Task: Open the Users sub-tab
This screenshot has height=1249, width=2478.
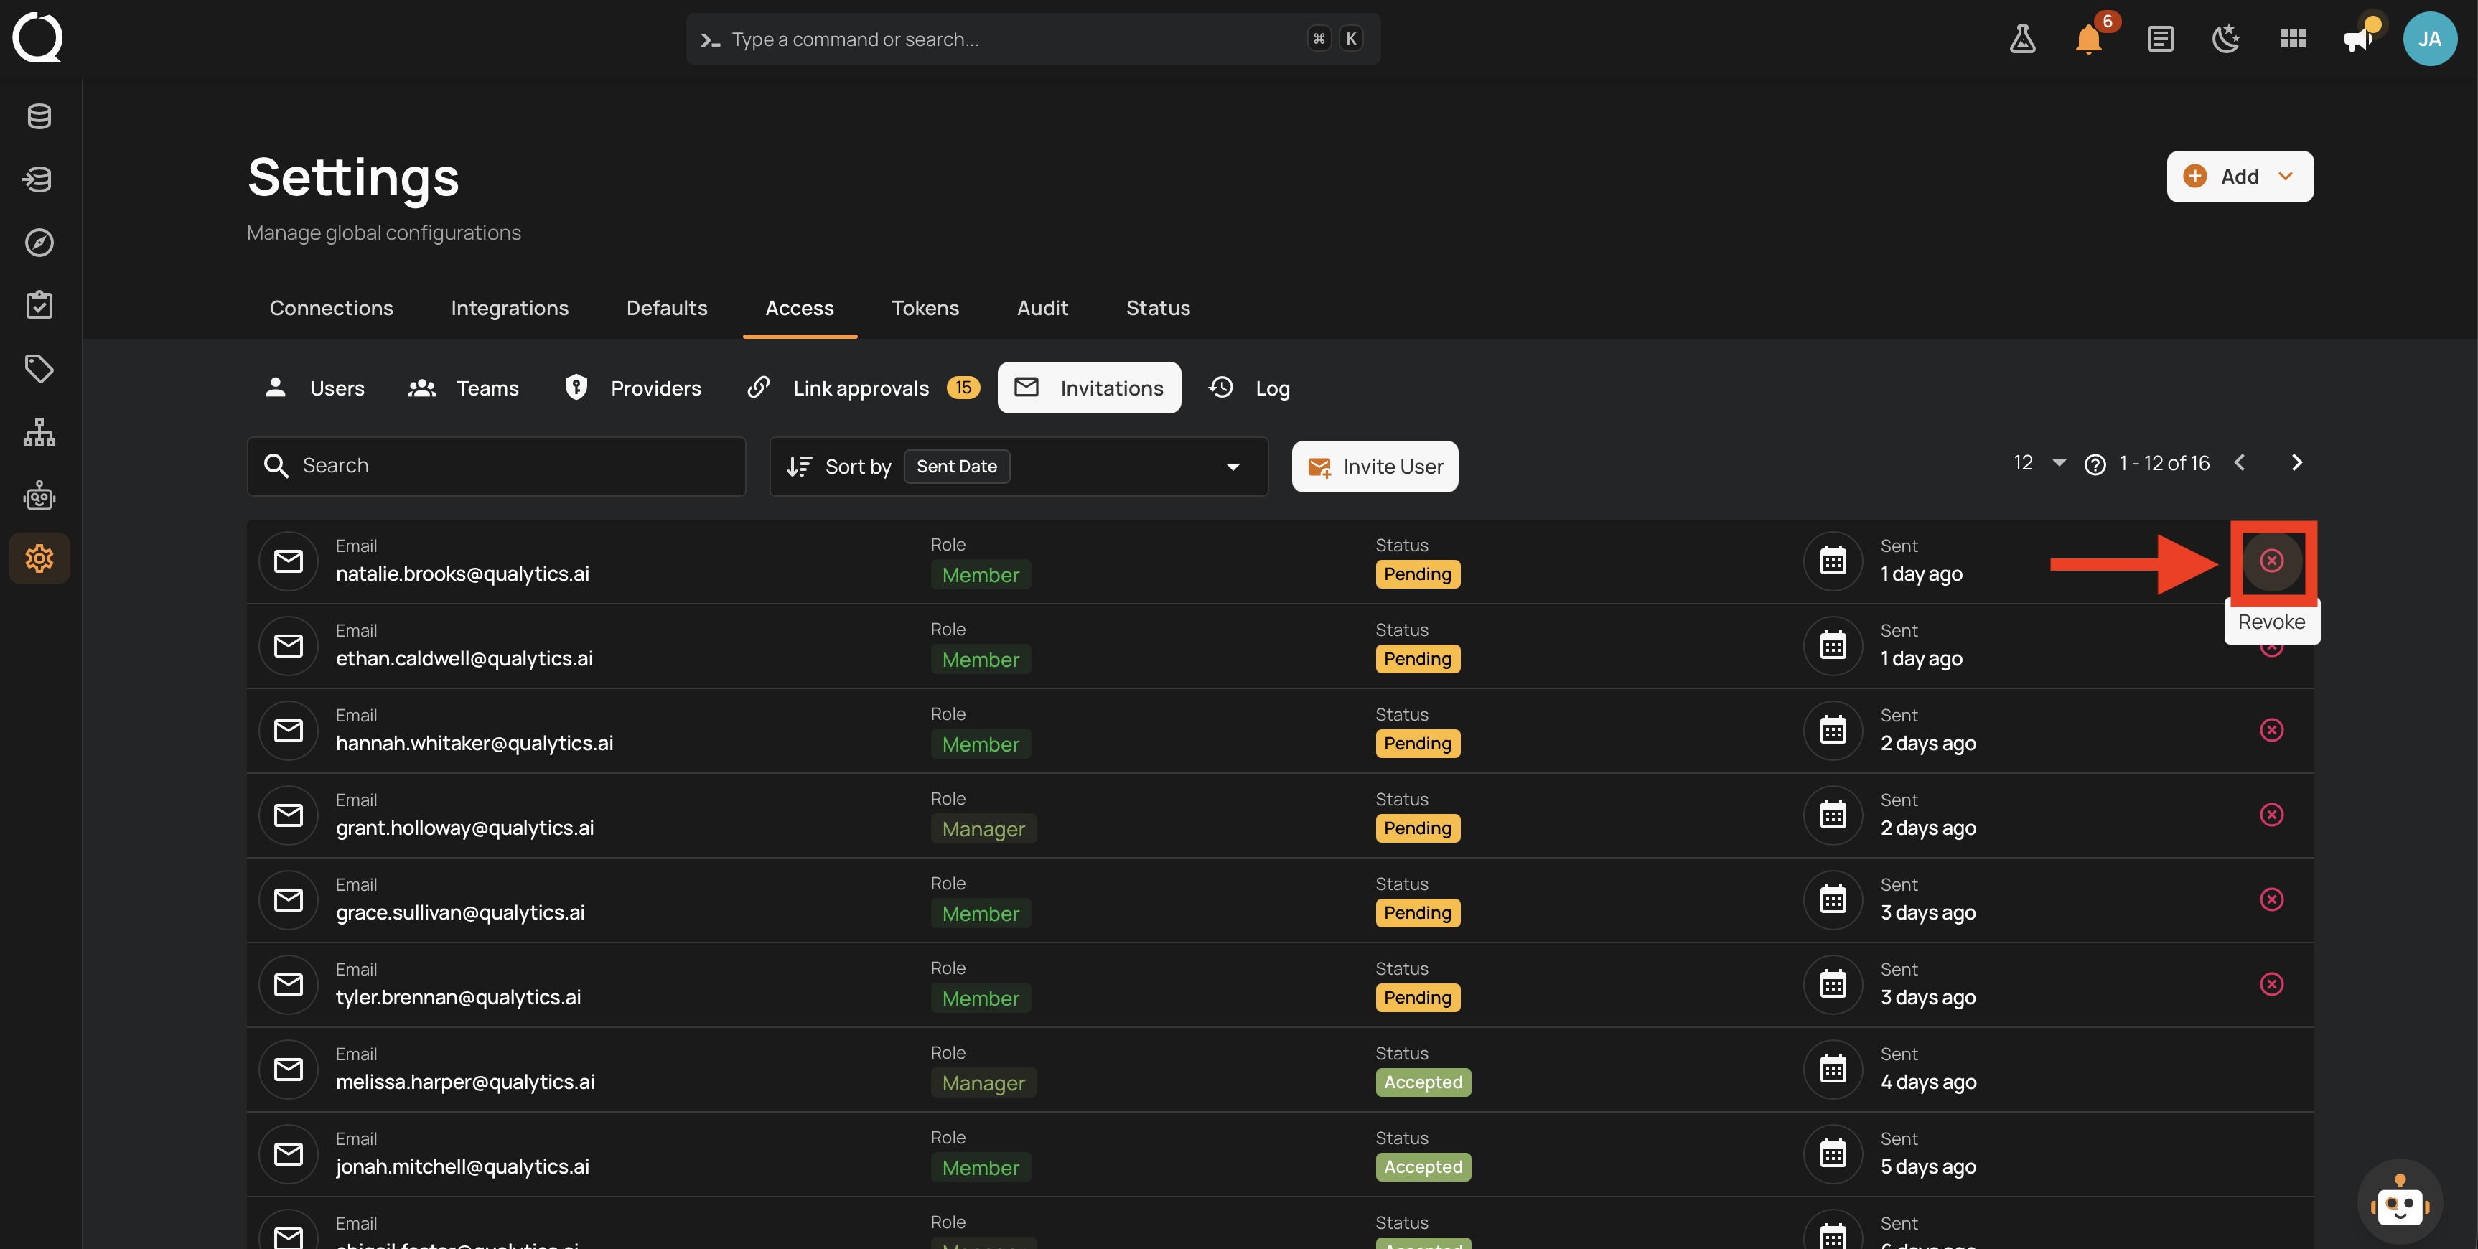Action: tap(314, 388)
